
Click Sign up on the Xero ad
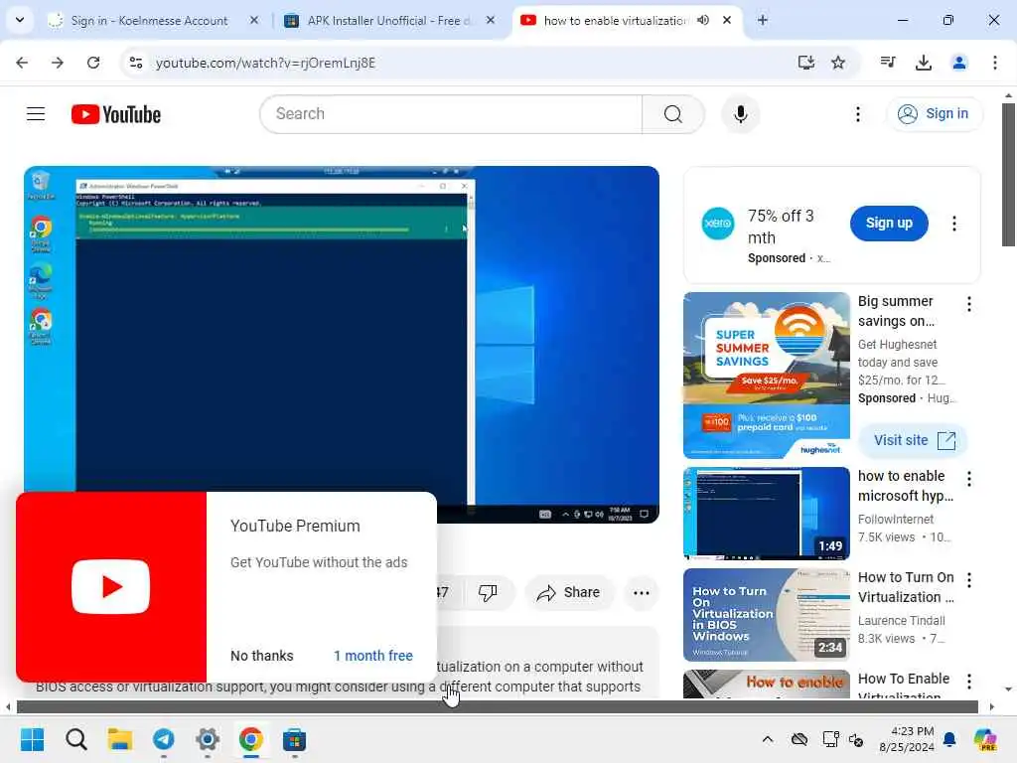point(889,224)
